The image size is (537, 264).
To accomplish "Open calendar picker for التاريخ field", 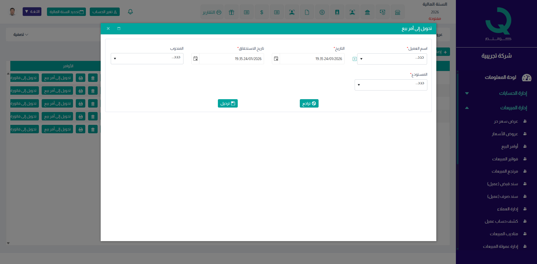I will [x=276, y=59].
